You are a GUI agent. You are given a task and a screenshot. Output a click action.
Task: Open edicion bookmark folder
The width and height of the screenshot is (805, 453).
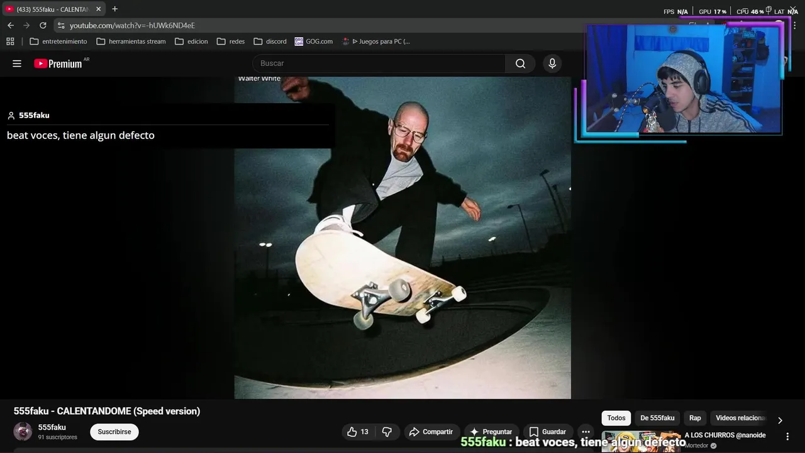(191, 42)
